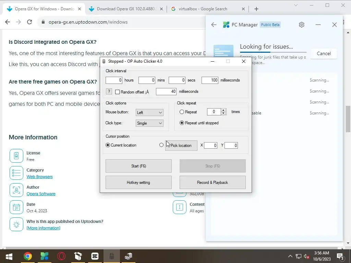This screenshot has height=263, width=351.
Task: Launch Opera browser from taskbar
Action: pyautogui.click(x=61, y=256)
